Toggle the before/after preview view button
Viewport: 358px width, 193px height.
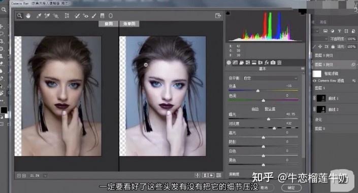198,175
